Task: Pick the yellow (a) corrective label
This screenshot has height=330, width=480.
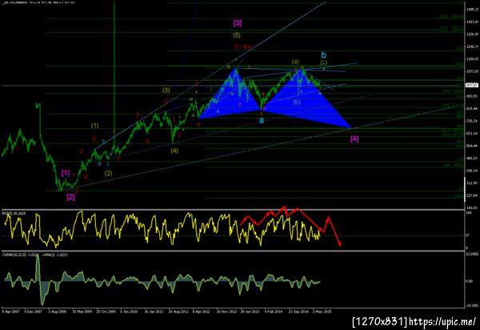Action: click(x=295, y=62)
